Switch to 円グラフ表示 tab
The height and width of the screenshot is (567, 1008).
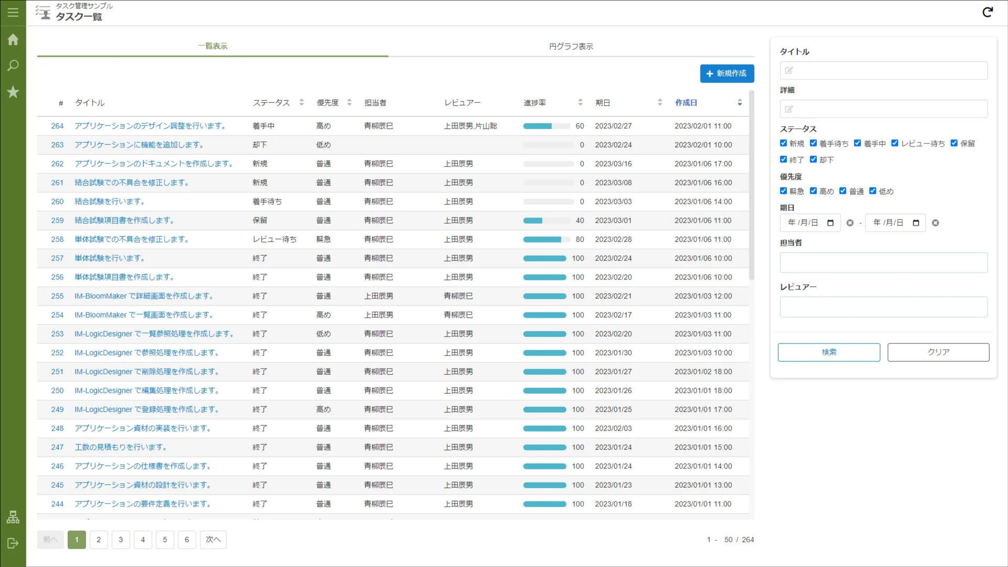[571, 46]
